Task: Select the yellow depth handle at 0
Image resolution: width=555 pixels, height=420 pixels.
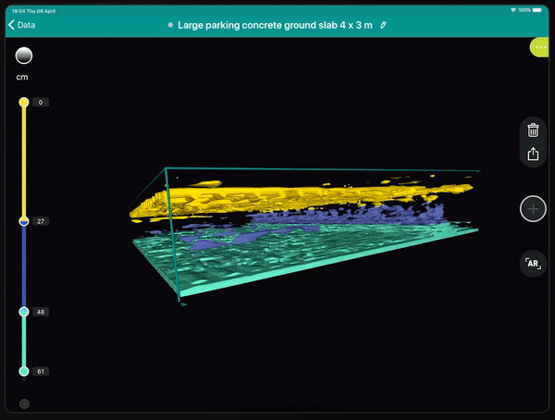Action: click(24, 103)
